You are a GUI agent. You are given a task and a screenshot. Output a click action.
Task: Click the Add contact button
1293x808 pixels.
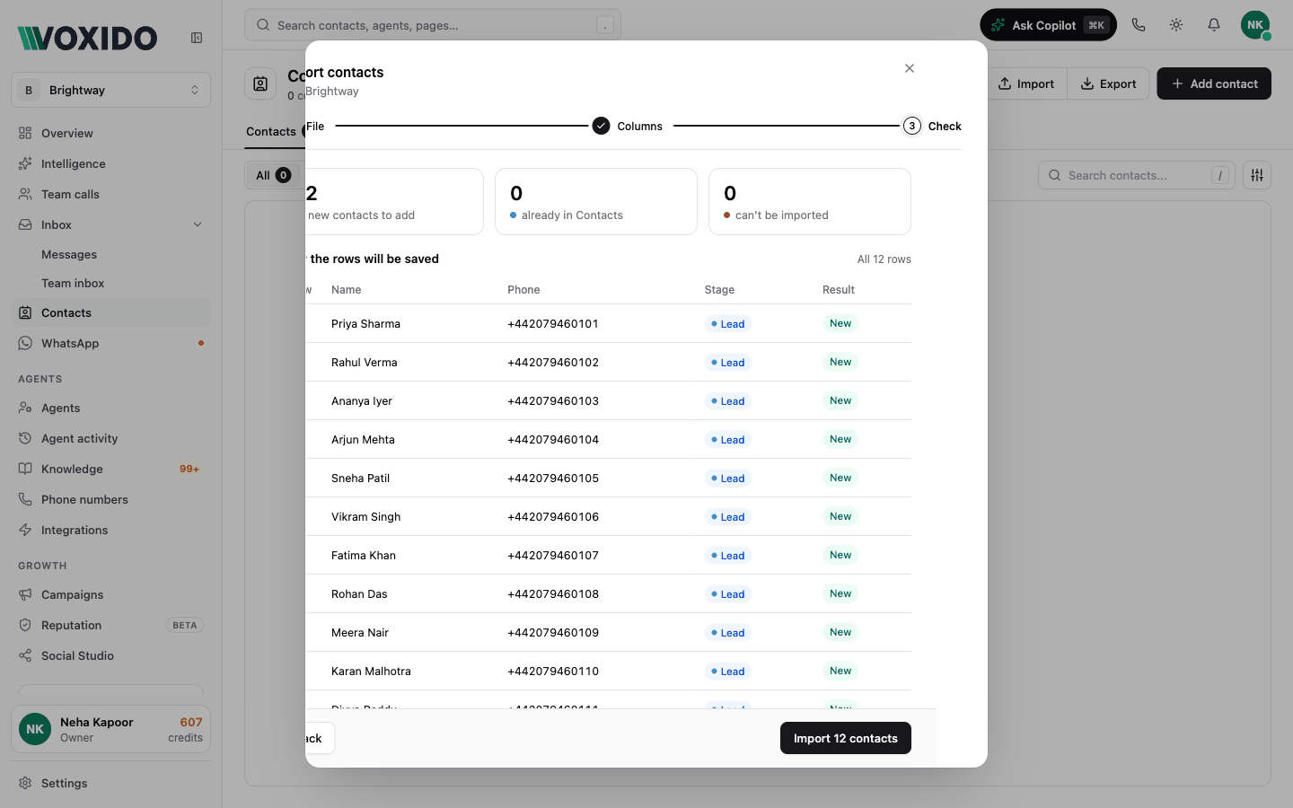click(1213, 83)
